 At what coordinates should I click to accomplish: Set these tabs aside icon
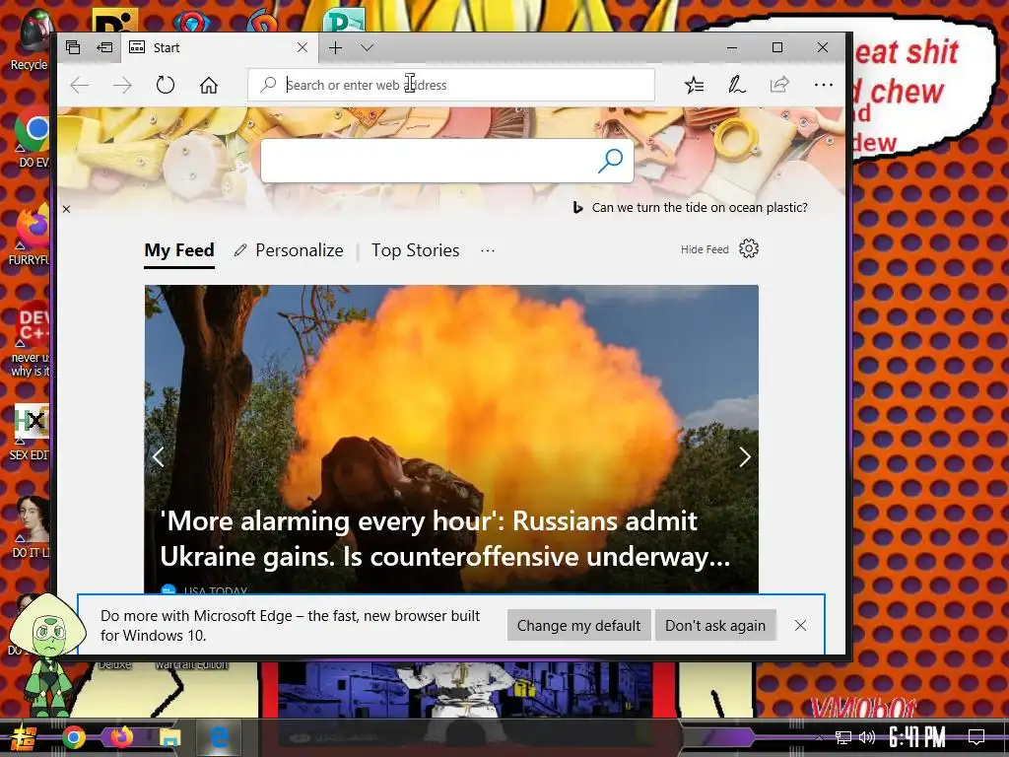(104, 47)
